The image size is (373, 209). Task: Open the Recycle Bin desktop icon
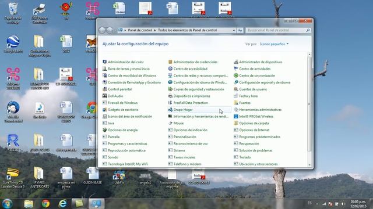[x=13, y=13]
